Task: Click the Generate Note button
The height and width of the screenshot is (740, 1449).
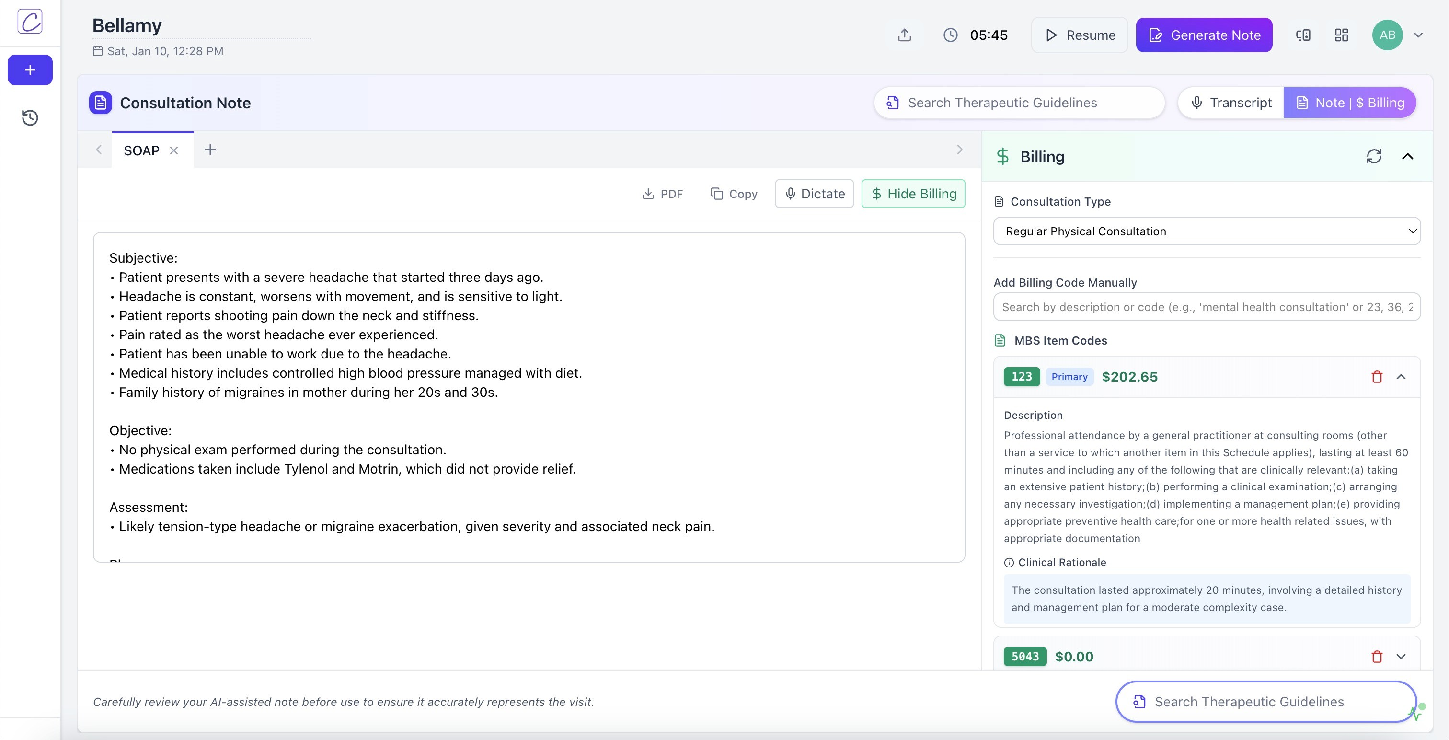Action: tap(1204, 35)
